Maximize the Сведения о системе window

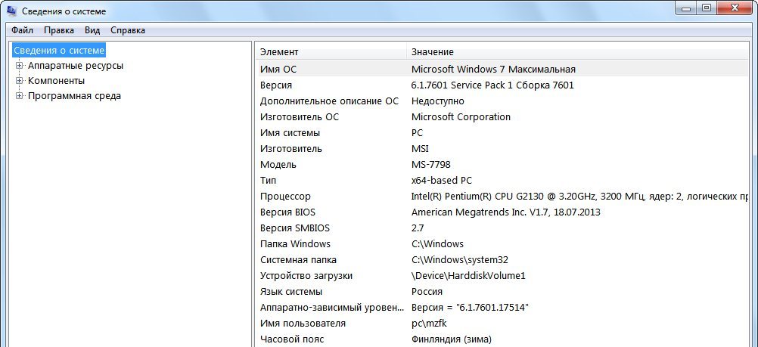click(x=707, y=8)
